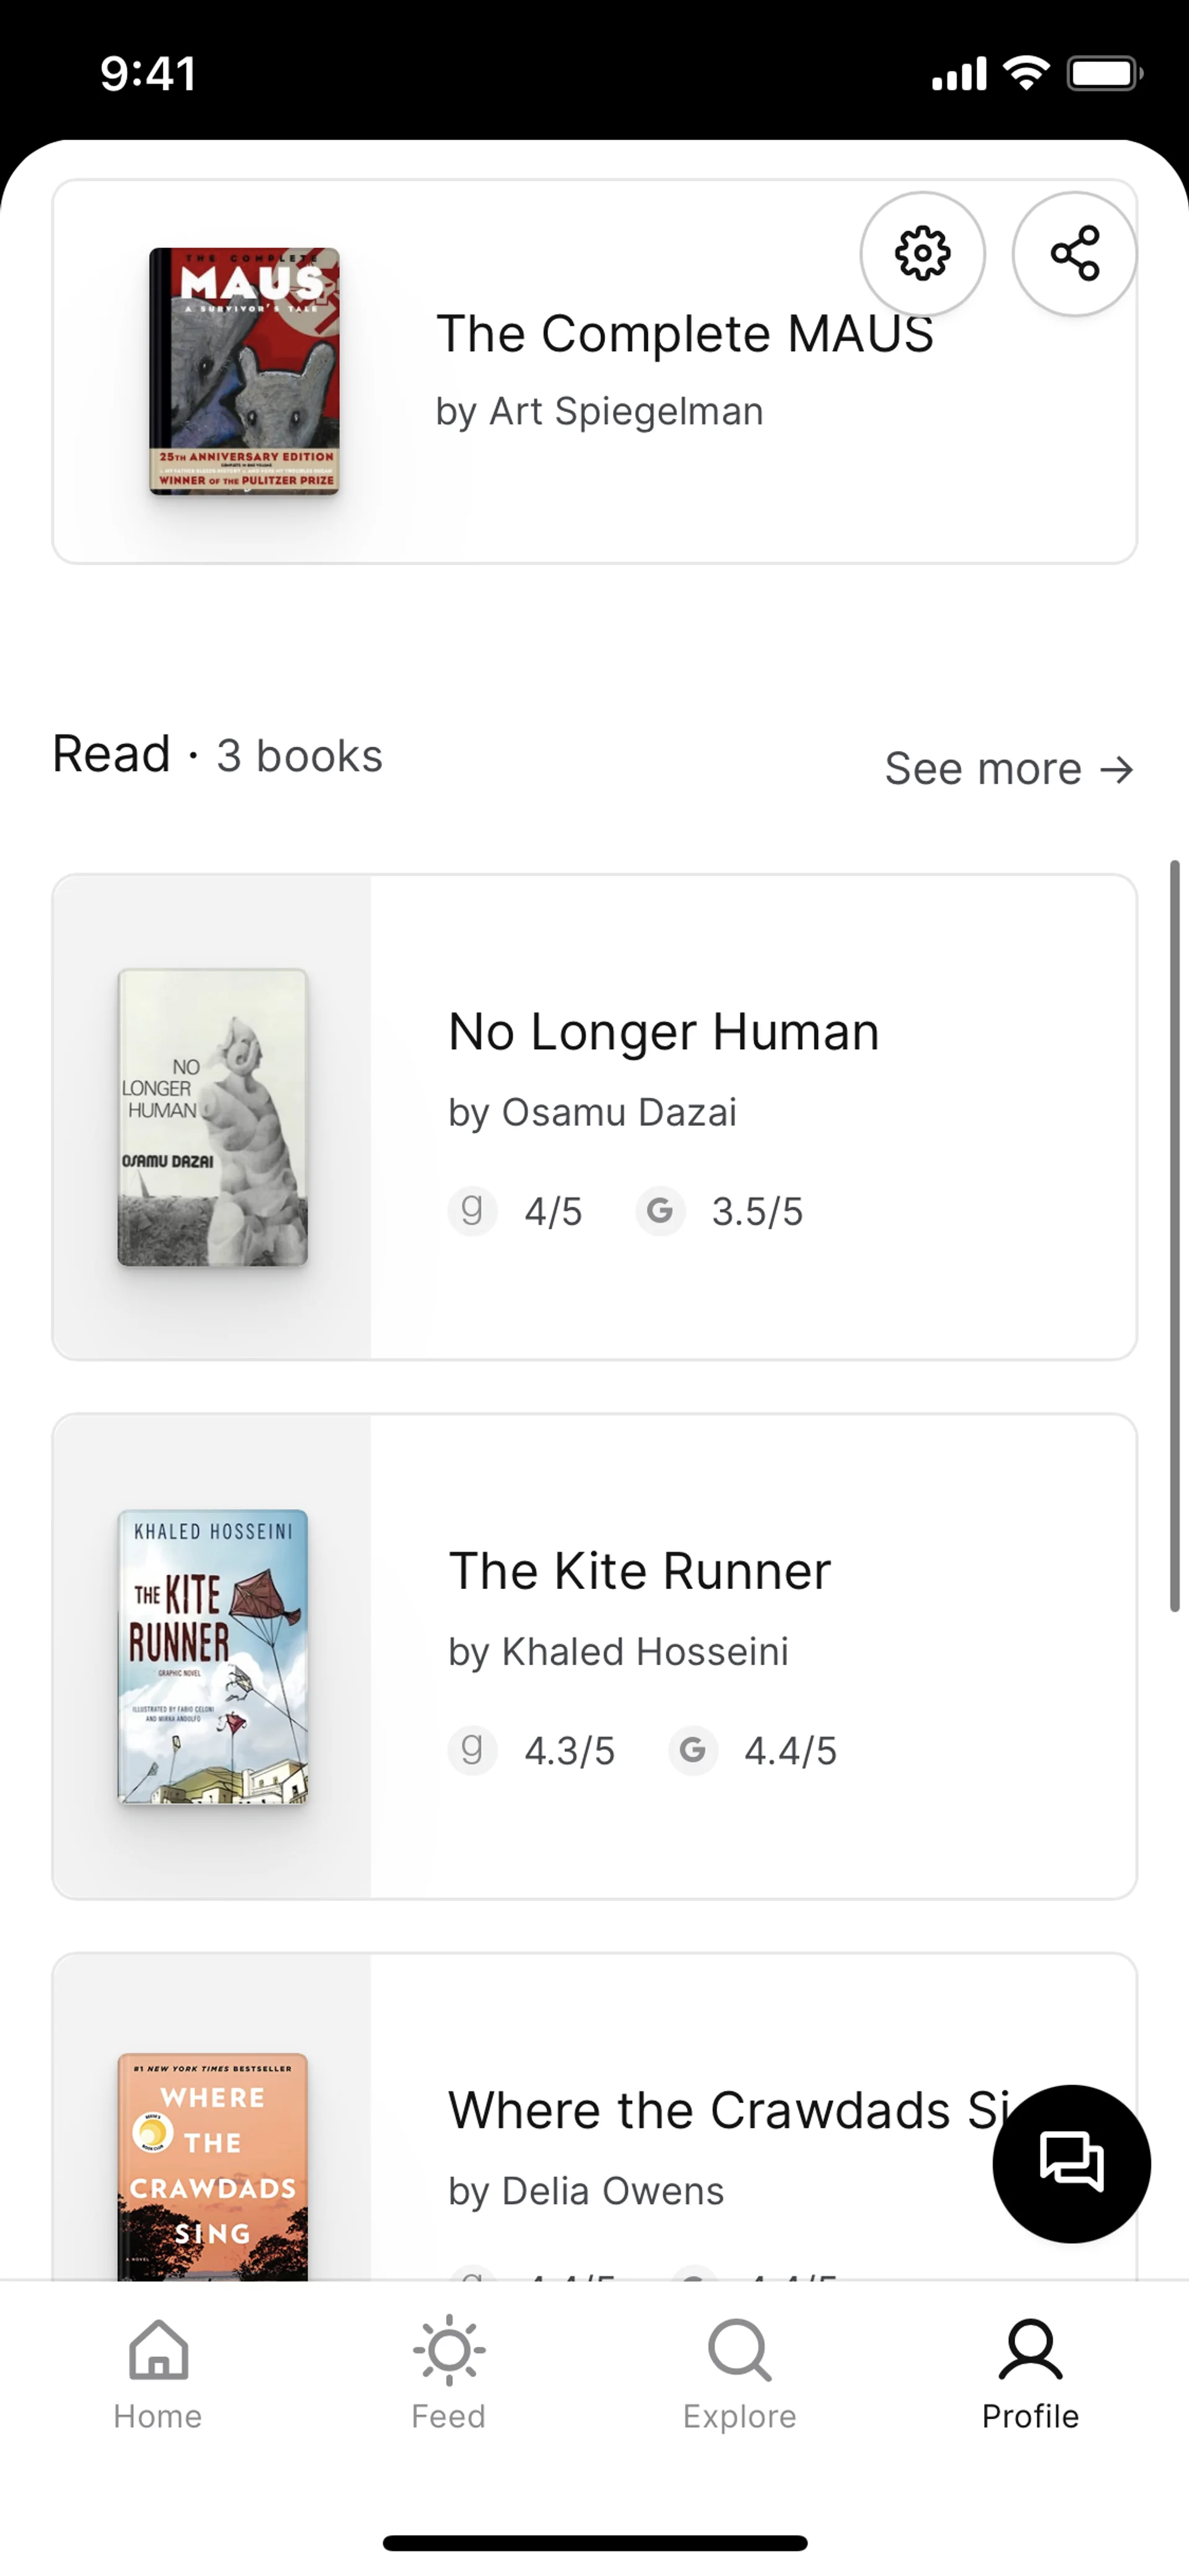
Task: Tap the Google rating icon for The Kite Runner
Action: point(692,1750)
